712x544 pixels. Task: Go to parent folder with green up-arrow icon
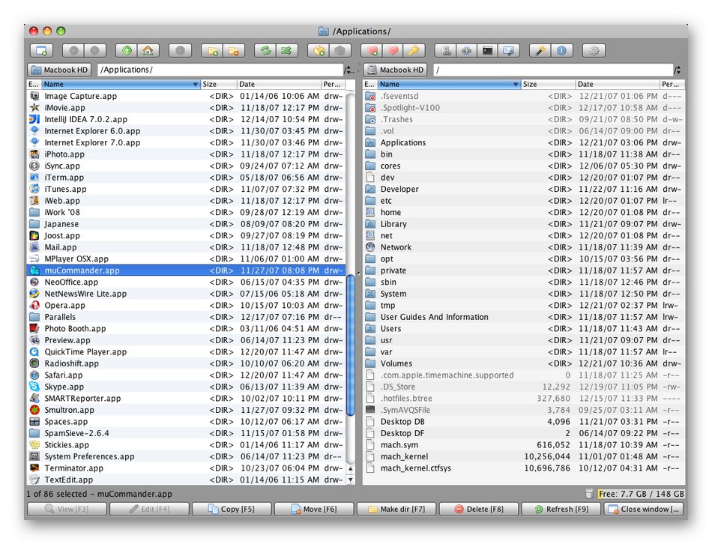click(x=127, y=50)
